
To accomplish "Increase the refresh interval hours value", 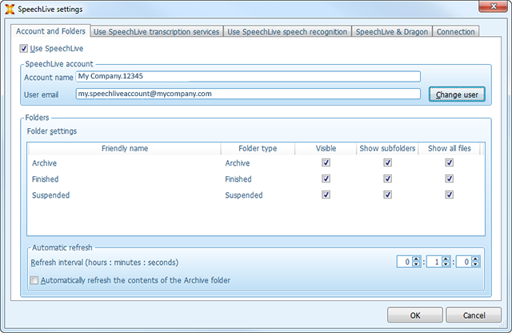I will pyautogui.click(x=416, y=259).
